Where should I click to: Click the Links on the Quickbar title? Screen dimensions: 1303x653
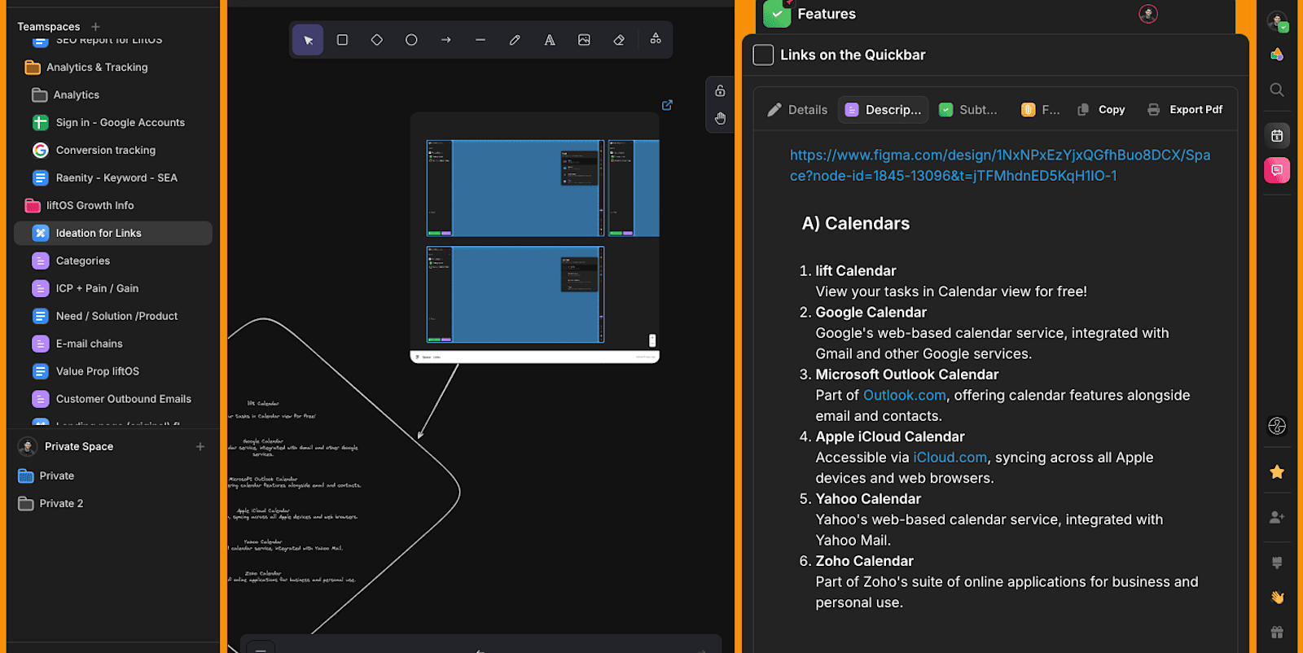click(x=853, y=55)
